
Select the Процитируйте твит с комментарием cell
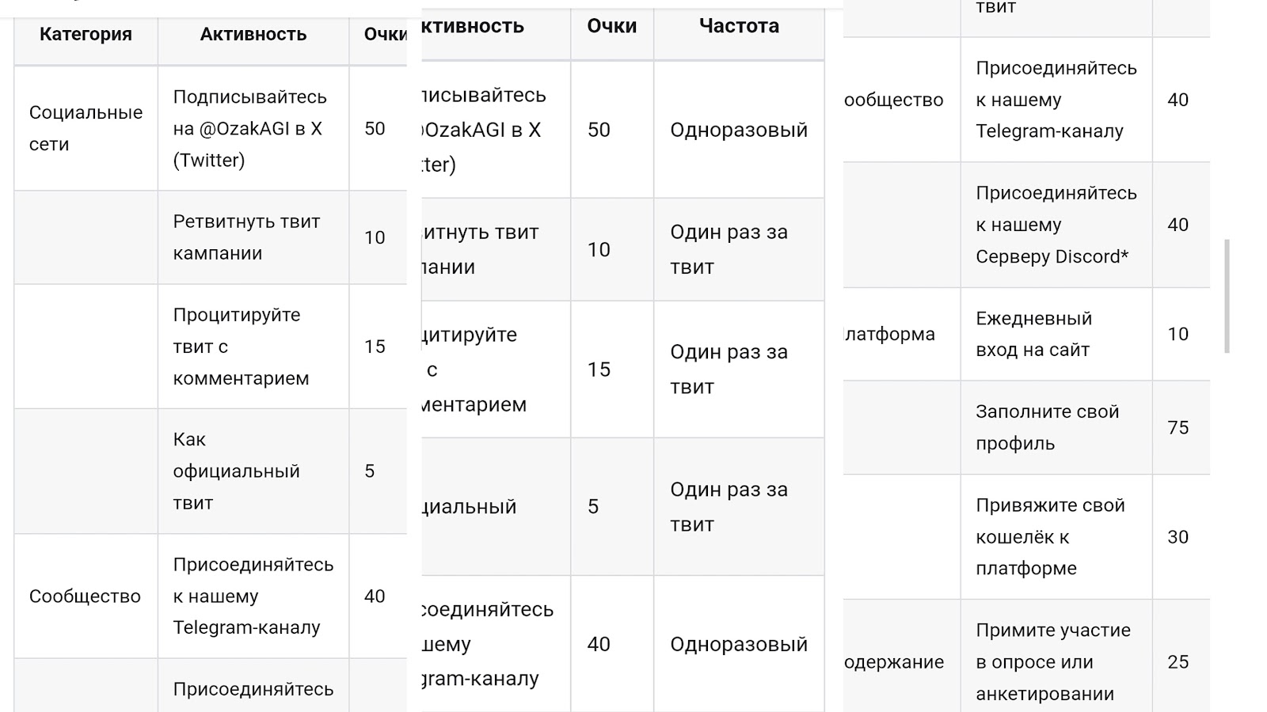[x=241, y=347]
